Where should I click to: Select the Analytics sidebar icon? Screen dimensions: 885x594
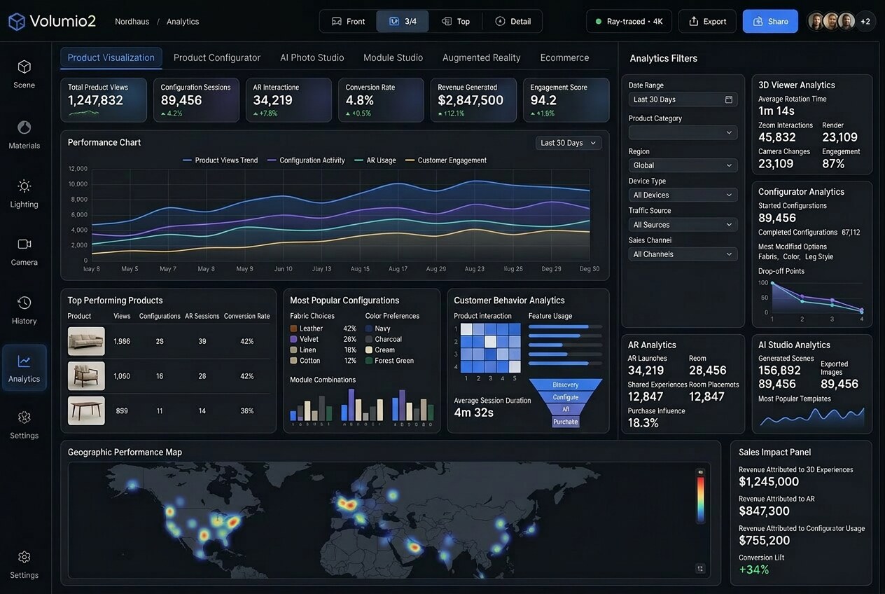pos(24,361)
